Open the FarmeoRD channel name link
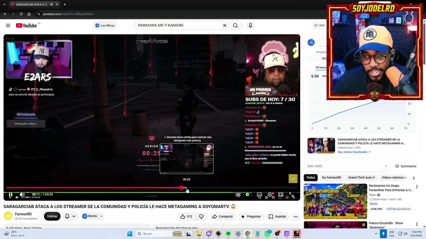426x239 pixels. click(23, 214)
